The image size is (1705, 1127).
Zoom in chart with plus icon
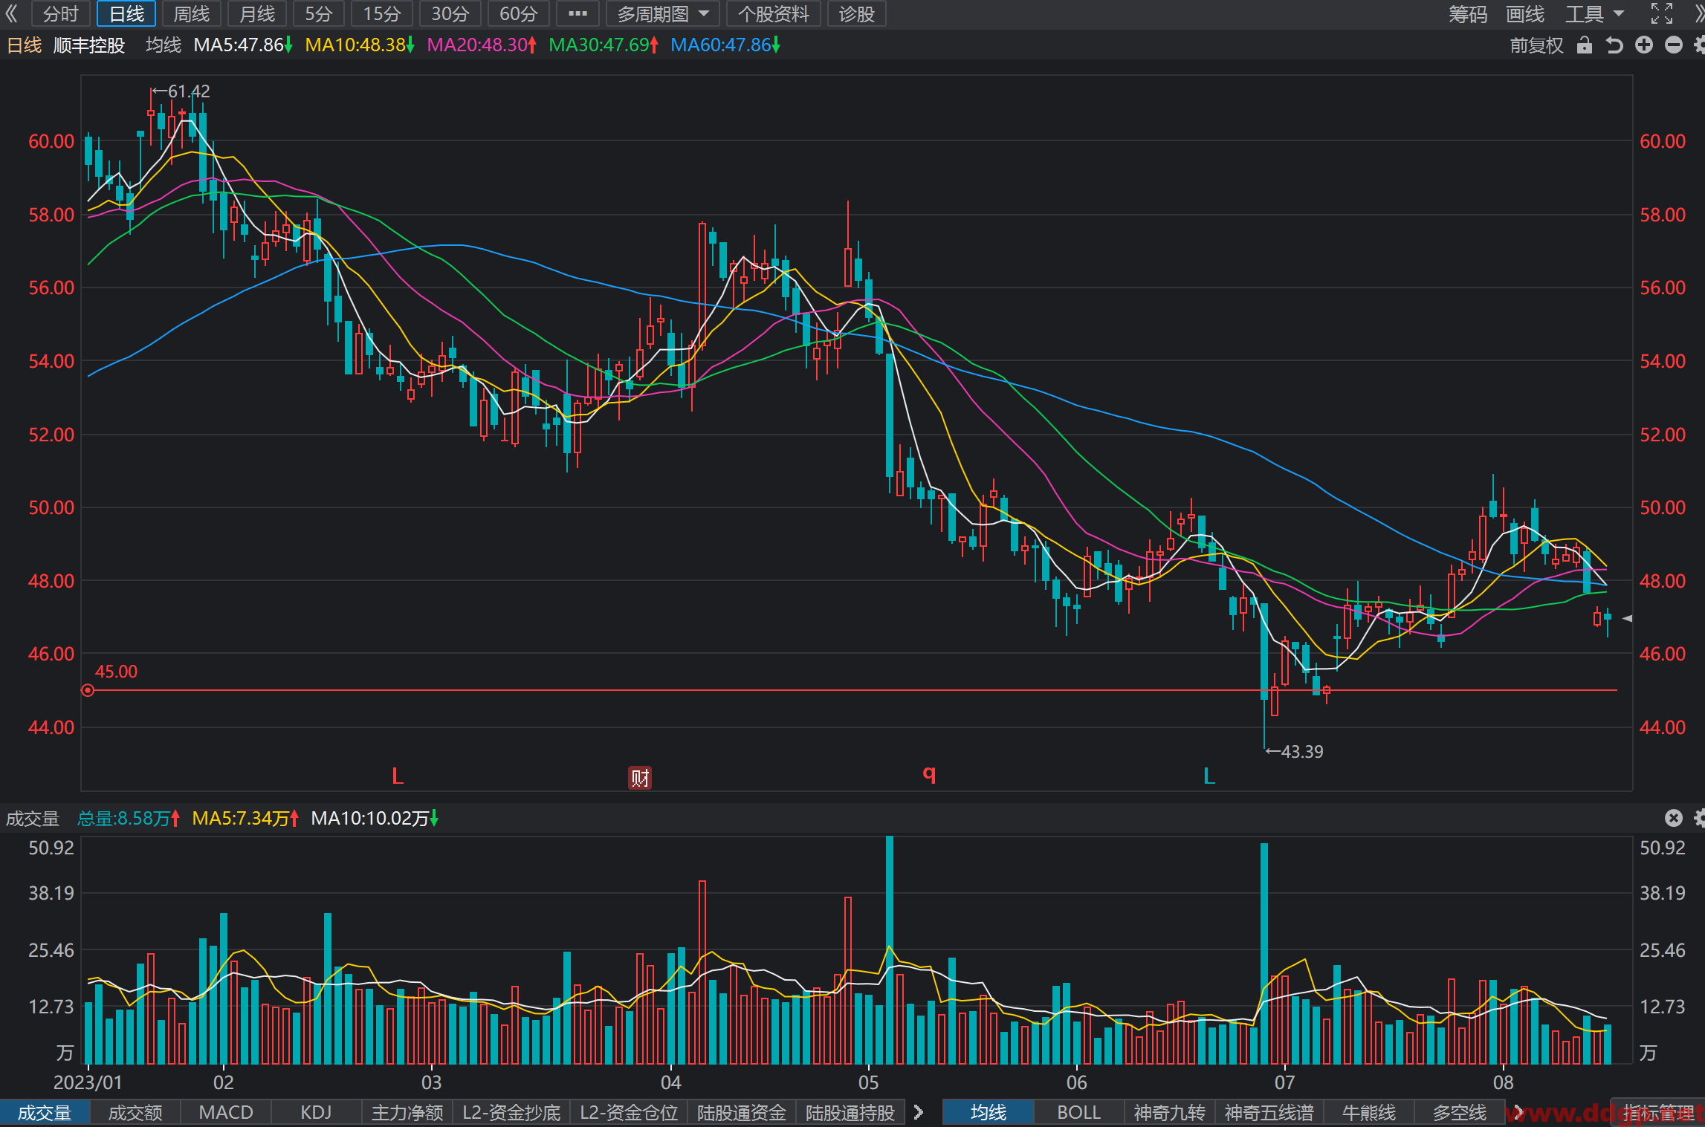[x=1644, y=45]
